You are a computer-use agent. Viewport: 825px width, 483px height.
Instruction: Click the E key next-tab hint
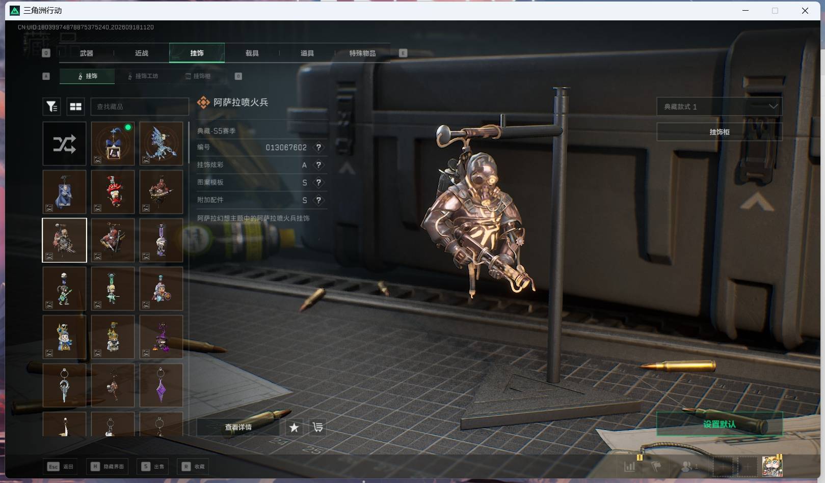click(403, 53)
